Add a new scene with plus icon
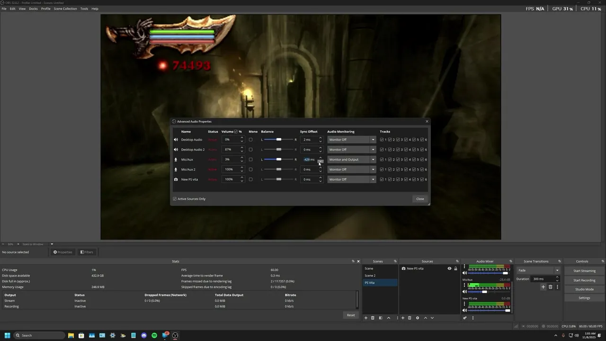606x341 pixels. [x=365, y=318]
